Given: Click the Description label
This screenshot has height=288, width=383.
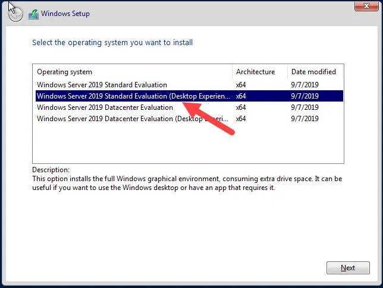Looking at the screenshot, I should [x=51, y=170].
